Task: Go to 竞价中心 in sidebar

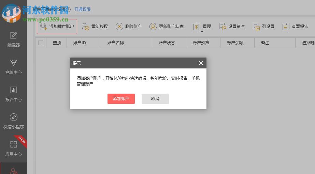Action: pyautogui.click(x=13, y=67)
